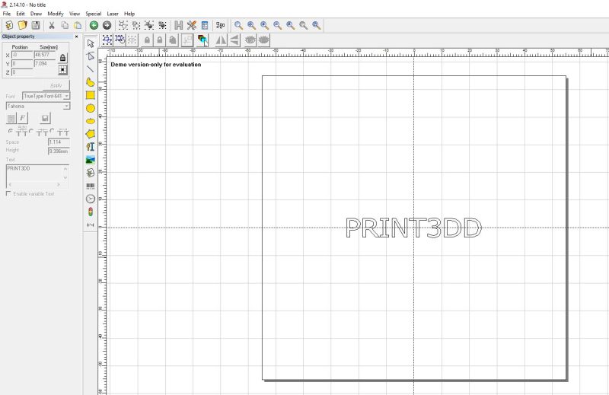Open the TrueType Font type dropdown
This screenshot has width=609, height=395.
46,96
